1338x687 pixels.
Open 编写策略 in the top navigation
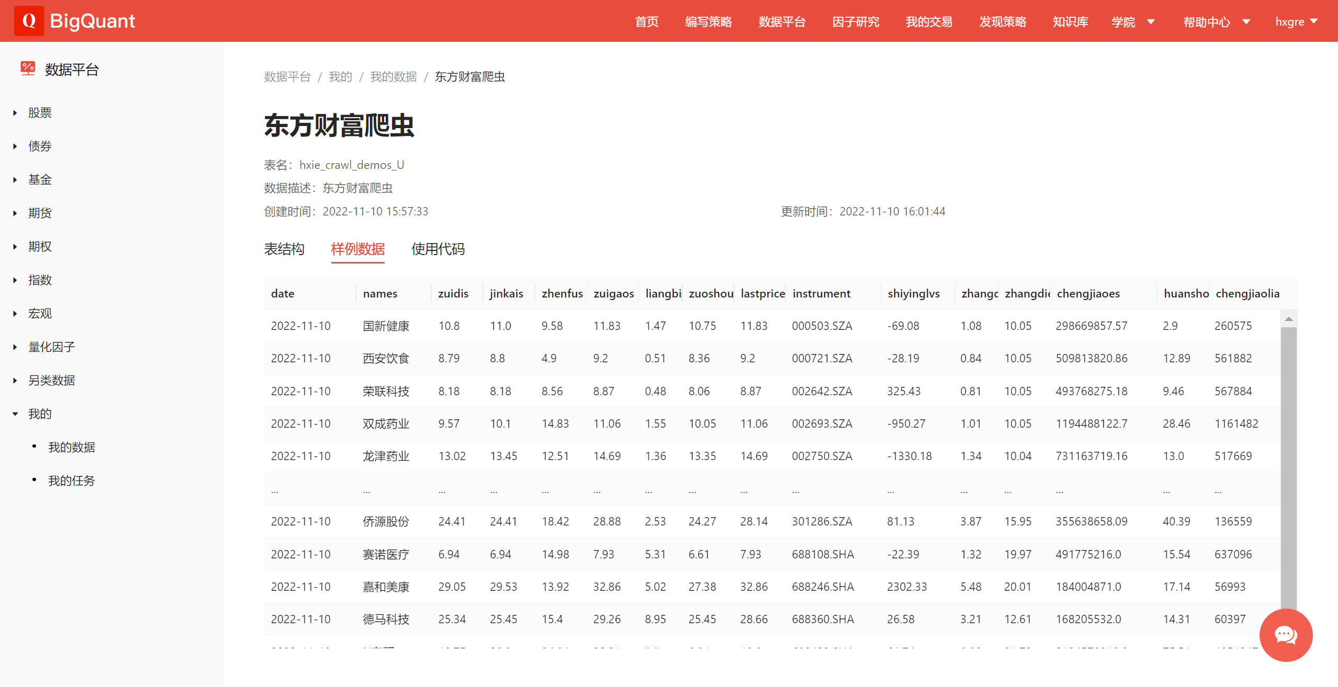point(708,22)
